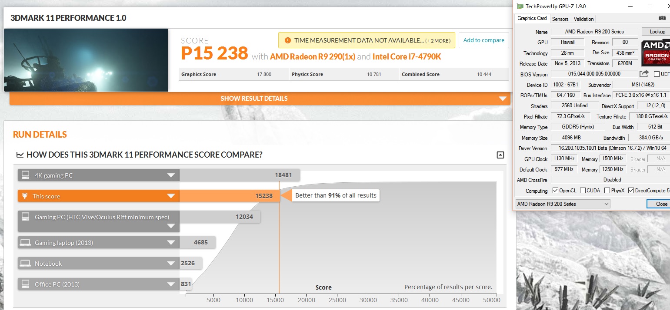Click the RUN DETAILS heading
The width and height of the screenshot is (670, 310).
pos(40,135)
